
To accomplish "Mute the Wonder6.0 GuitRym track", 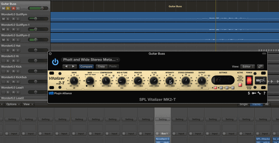I will 3,19.
